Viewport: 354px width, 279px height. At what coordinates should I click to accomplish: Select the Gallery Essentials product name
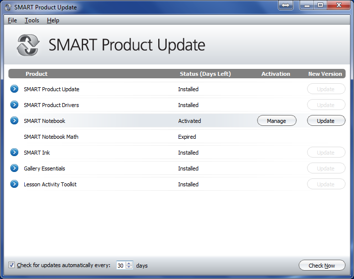click(x=44, y=168)
